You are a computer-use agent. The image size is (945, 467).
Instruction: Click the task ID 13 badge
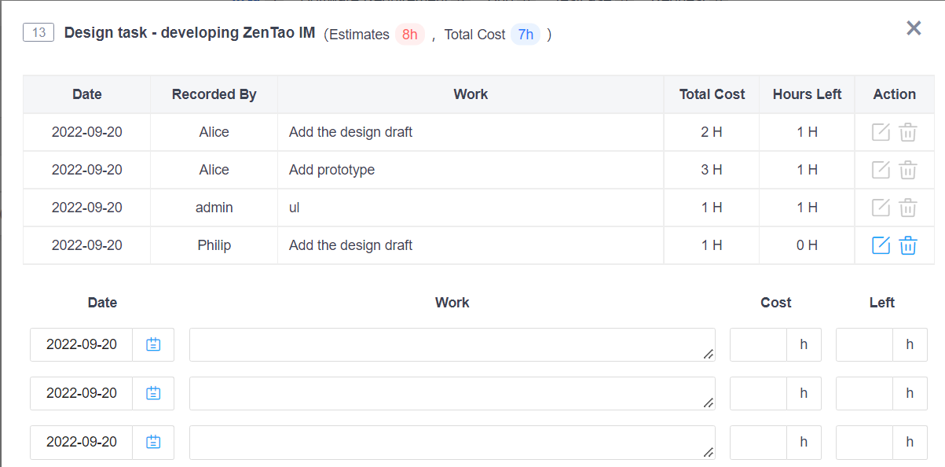point(38,33)
